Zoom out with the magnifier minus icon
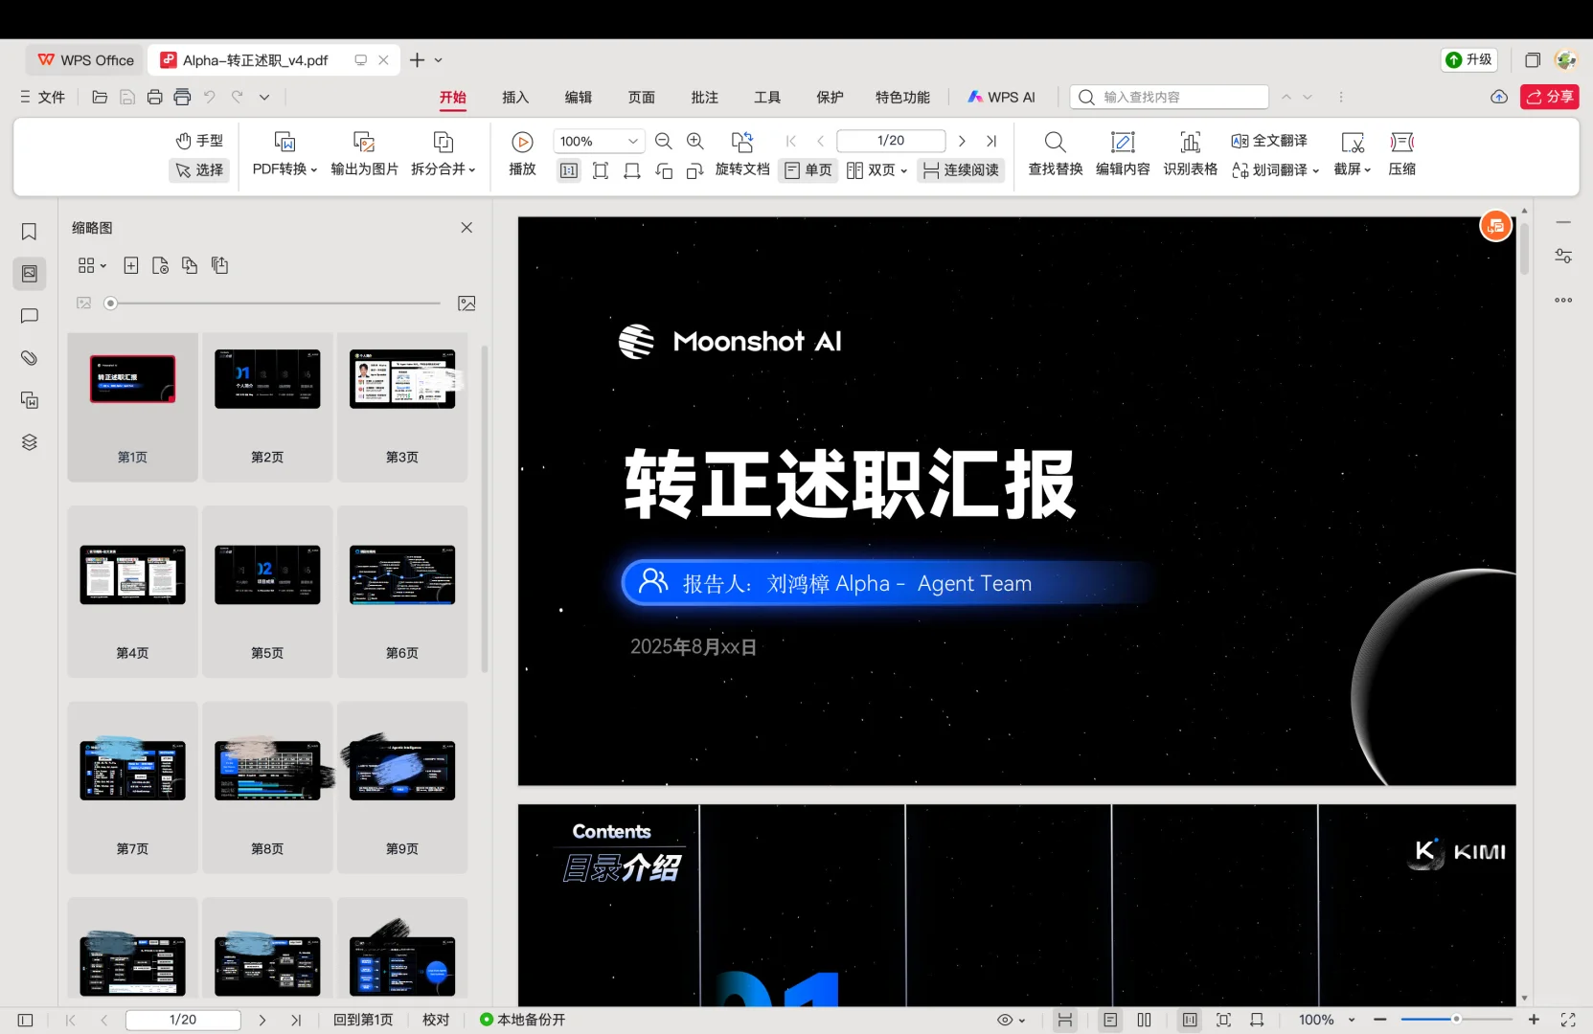1593x1034 pixels. tap(663, 141)
